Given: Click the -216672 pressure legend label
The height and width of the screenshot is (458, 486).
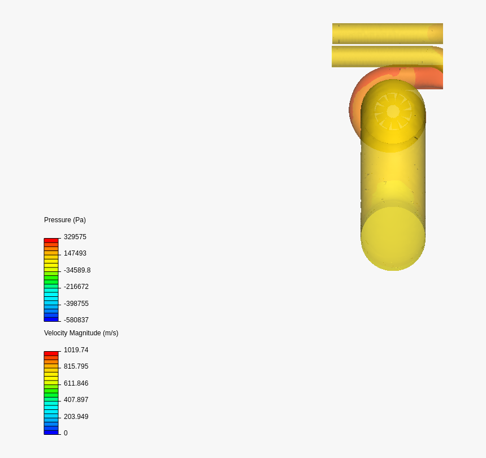Looking at the screenshot, I should [x=76, y=287].
